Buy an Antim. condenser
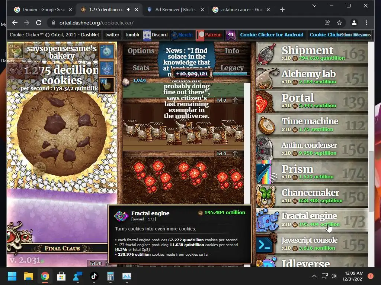381x285 pixels. [312, 148]
